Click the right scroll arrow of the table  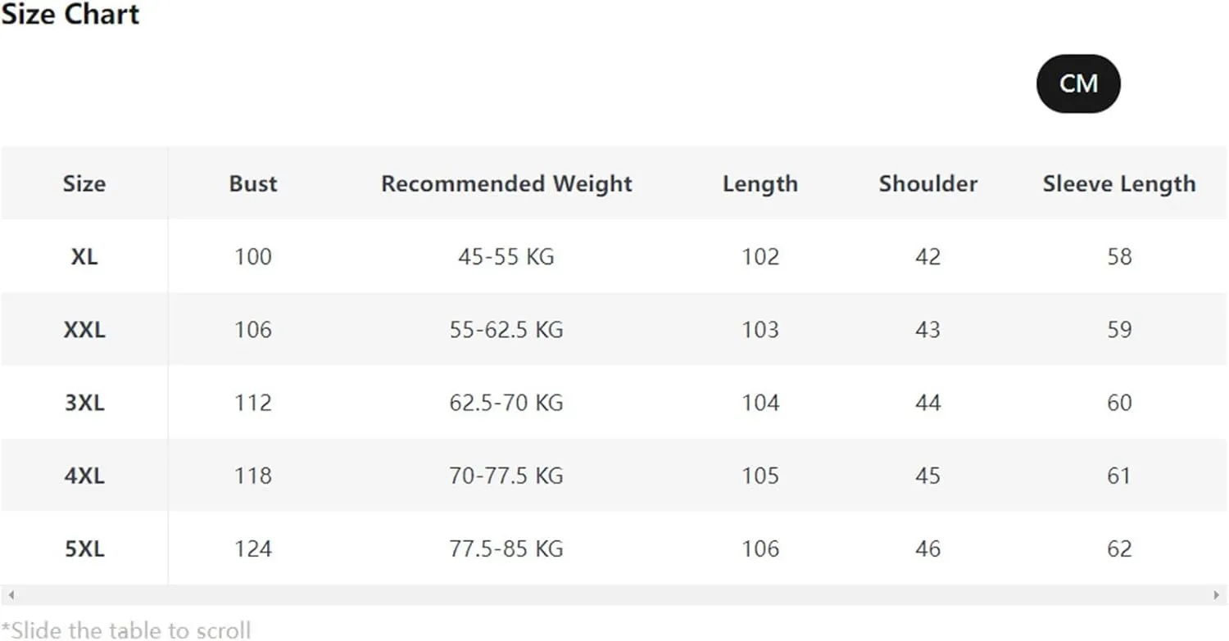pyautogui.click(x=1218, y=595)
